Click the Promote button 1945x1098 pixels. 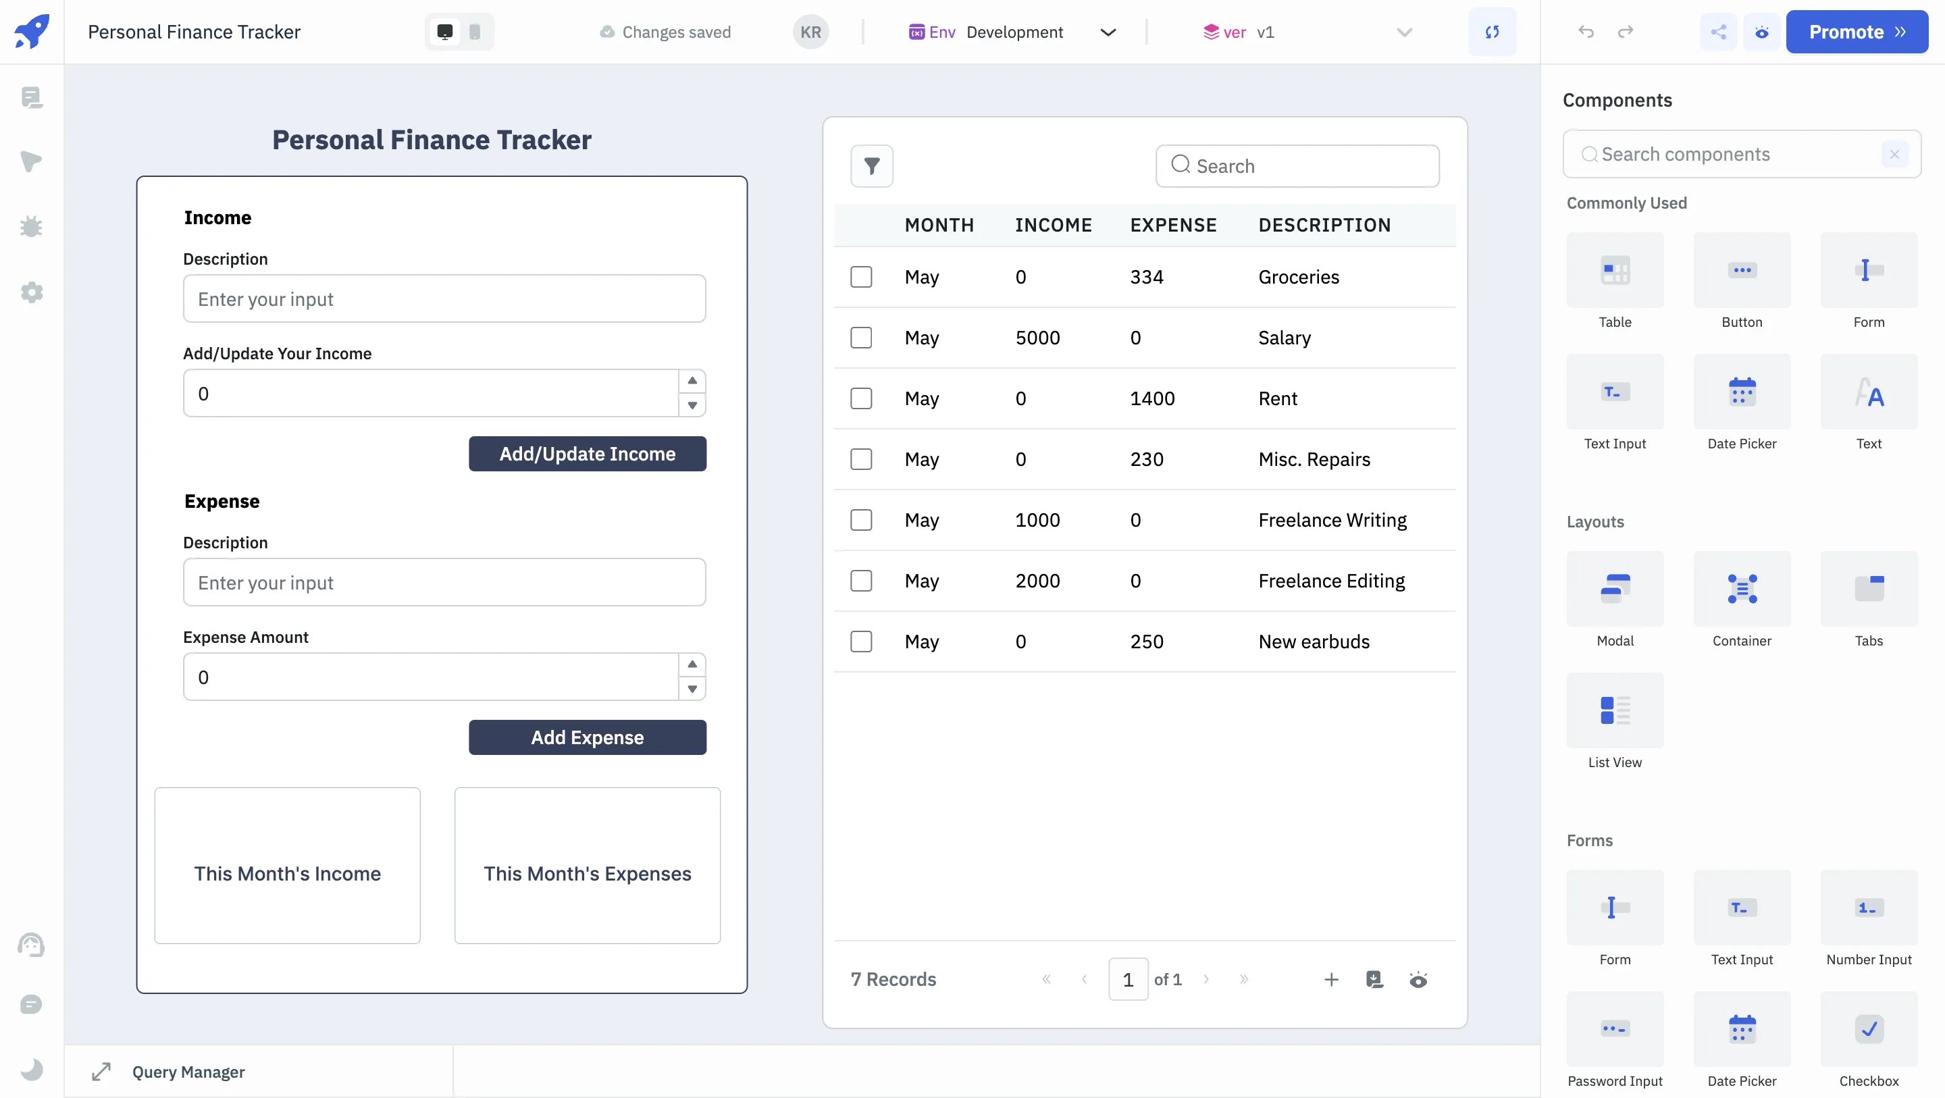[x=1856, y=32]
